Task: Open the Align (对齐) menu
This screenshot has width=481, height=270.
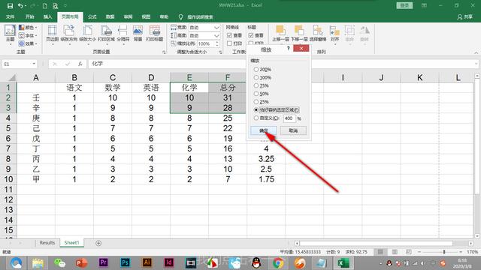Action: click(x=334, y=34)
